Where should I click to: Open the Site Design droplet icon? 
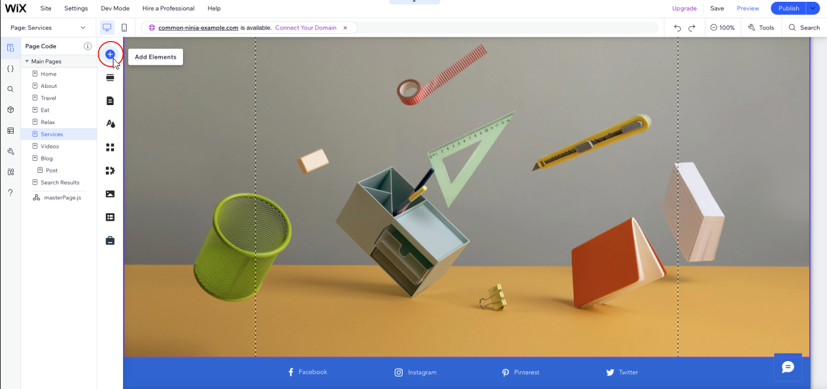110,124
